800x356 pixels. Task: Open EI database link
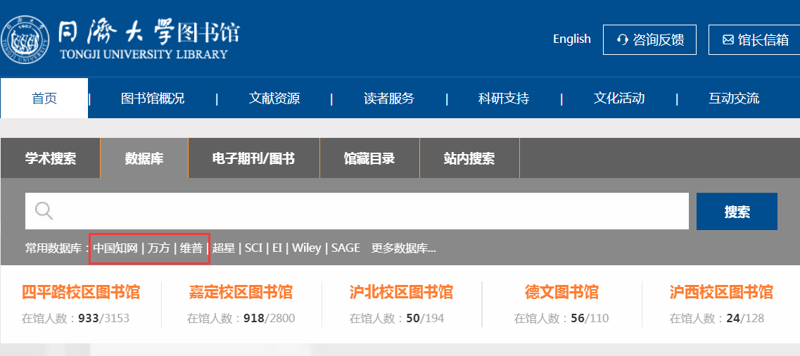click(277, 248)
